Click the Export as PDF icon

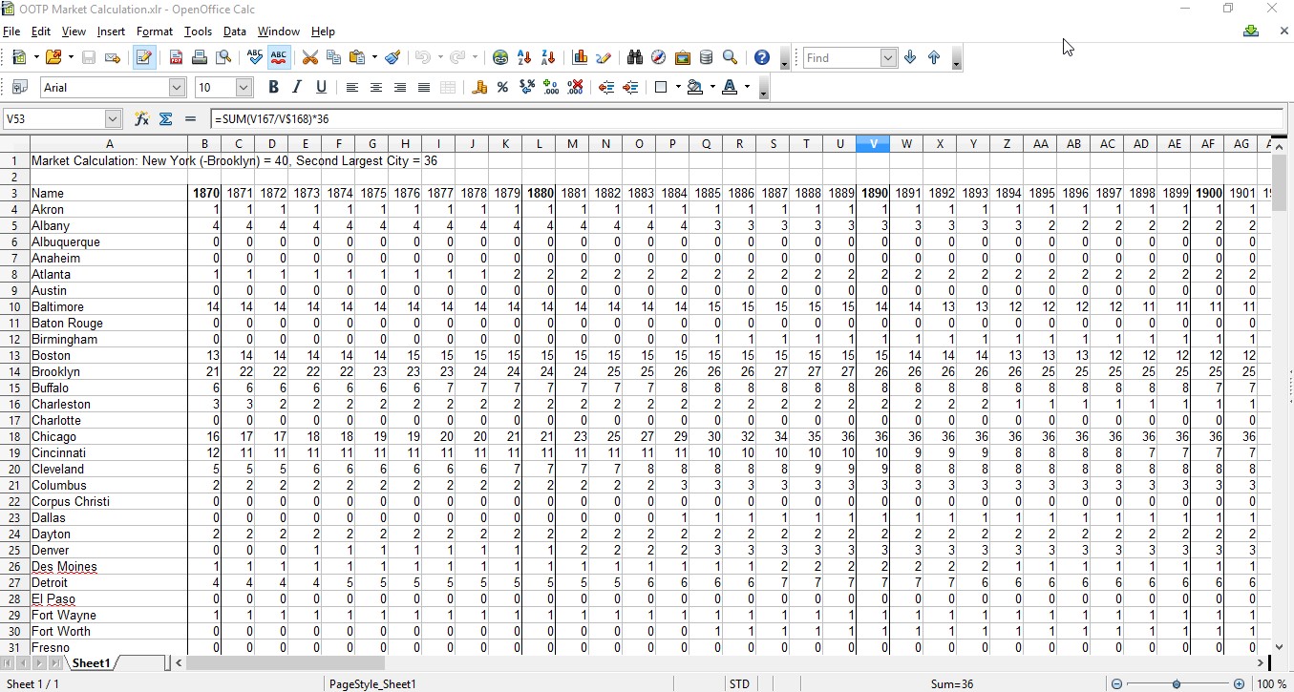pyautogui.click(x=176, y=58)
